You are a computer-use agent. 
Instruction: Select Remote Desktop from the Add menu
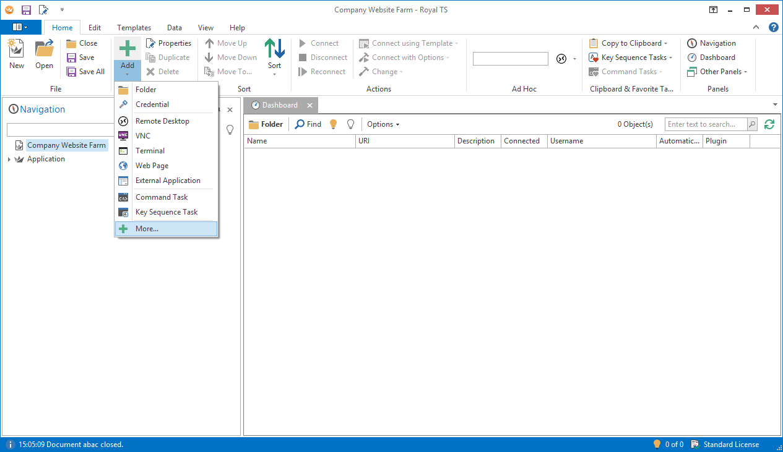[162, 121]
